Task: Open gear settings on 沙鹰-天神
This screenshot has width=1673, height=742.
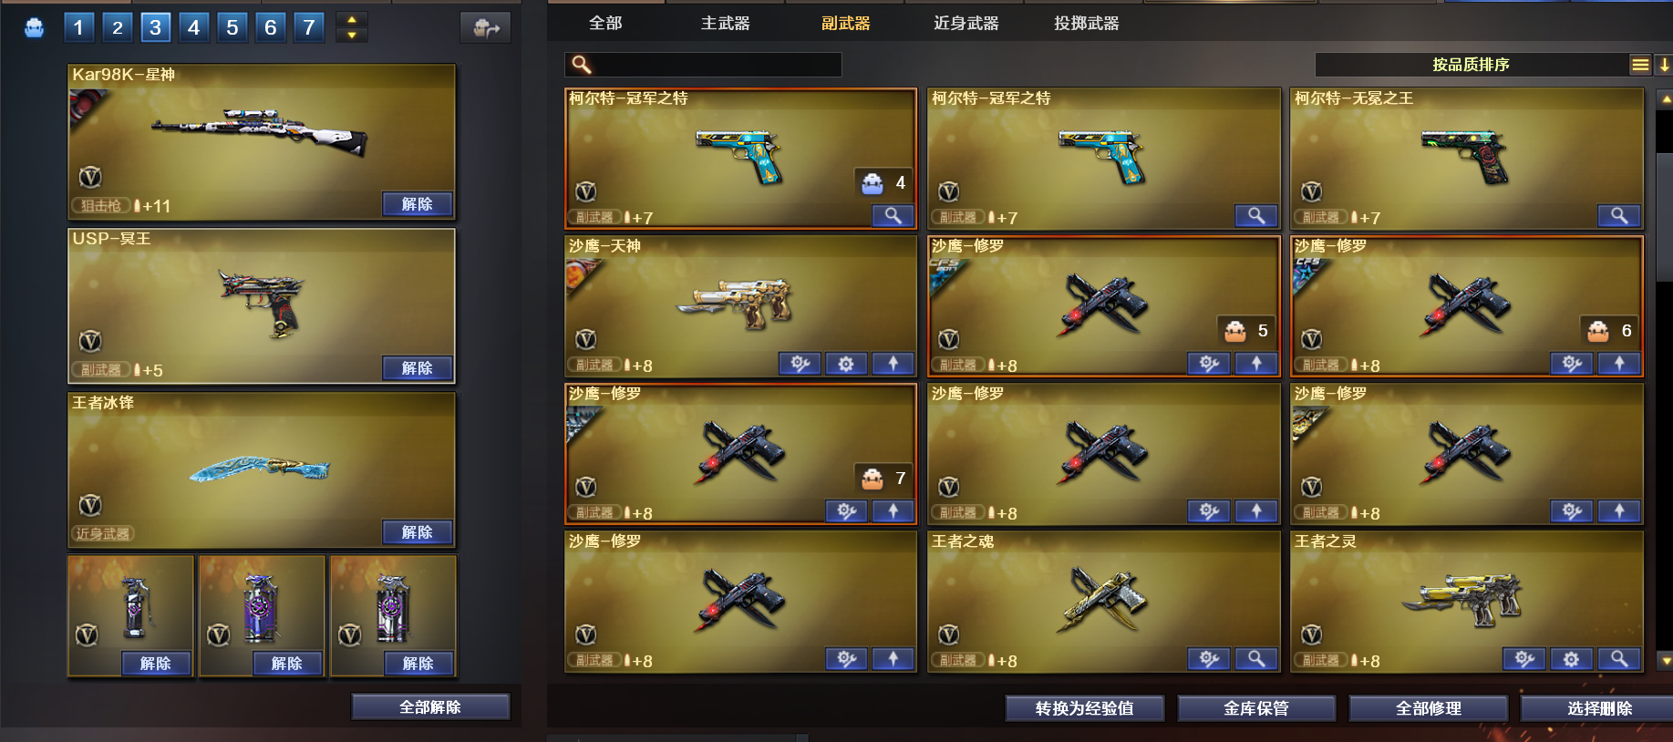Action: 846,364
